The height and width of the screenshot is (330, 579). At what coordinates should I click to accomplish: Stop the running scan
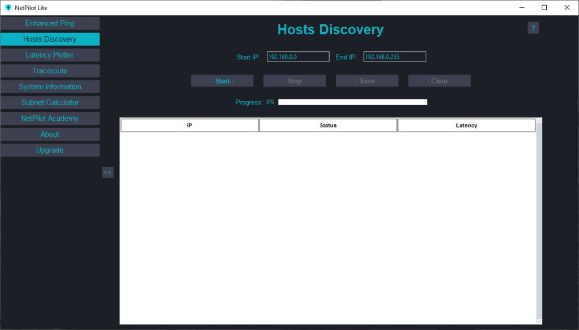pyautogui.click(x=295, y=81)
